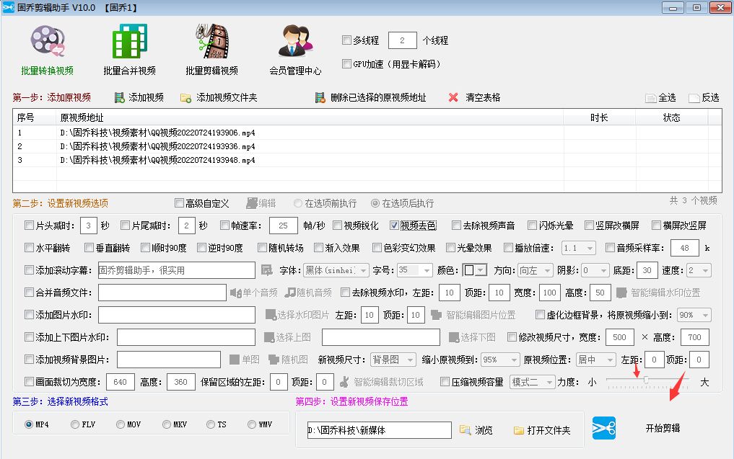The width and height of the screenshot is (734, 459).
Task: Click the 时长 column header
Action: point(599,117)
